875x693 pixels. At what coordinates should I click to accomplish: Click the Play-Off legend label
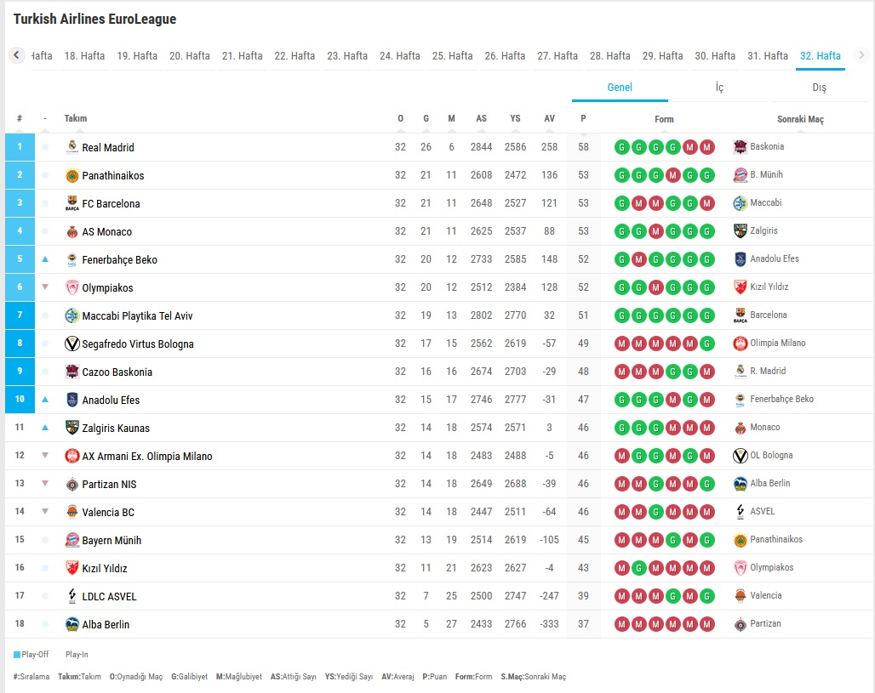(x=35, y=655)
